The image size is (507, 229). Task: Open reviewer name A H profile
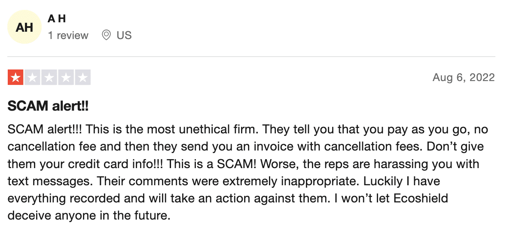57,19
